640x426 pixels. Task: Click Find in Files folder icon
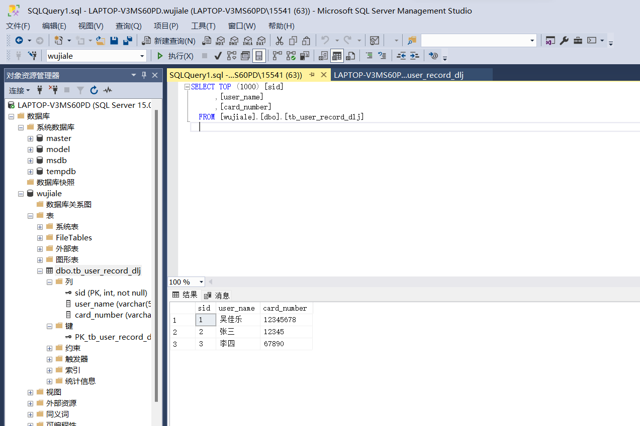412,41
